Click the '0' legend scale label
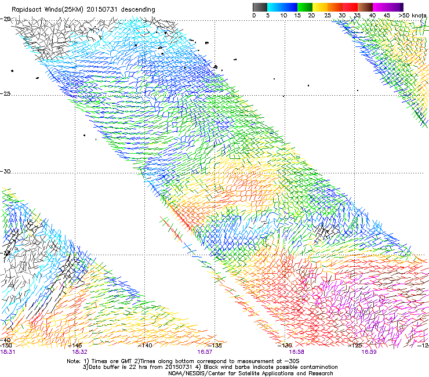 tap(254, 16)
